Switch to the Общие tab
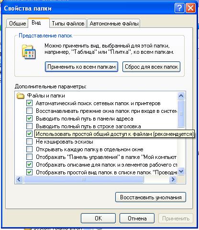 click(17, 24)
